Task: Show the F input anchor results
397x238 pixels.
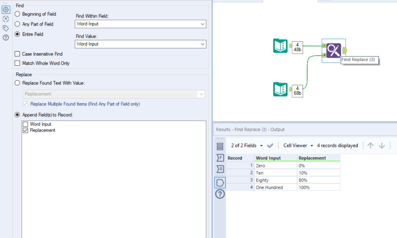Action: [x=220, y=157]
